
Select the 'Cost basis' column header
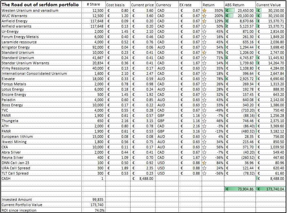tap(118, 5)
